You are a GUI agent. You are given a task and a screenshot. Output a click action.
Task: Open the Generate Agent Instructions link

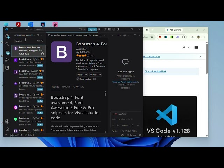(125, 82)
